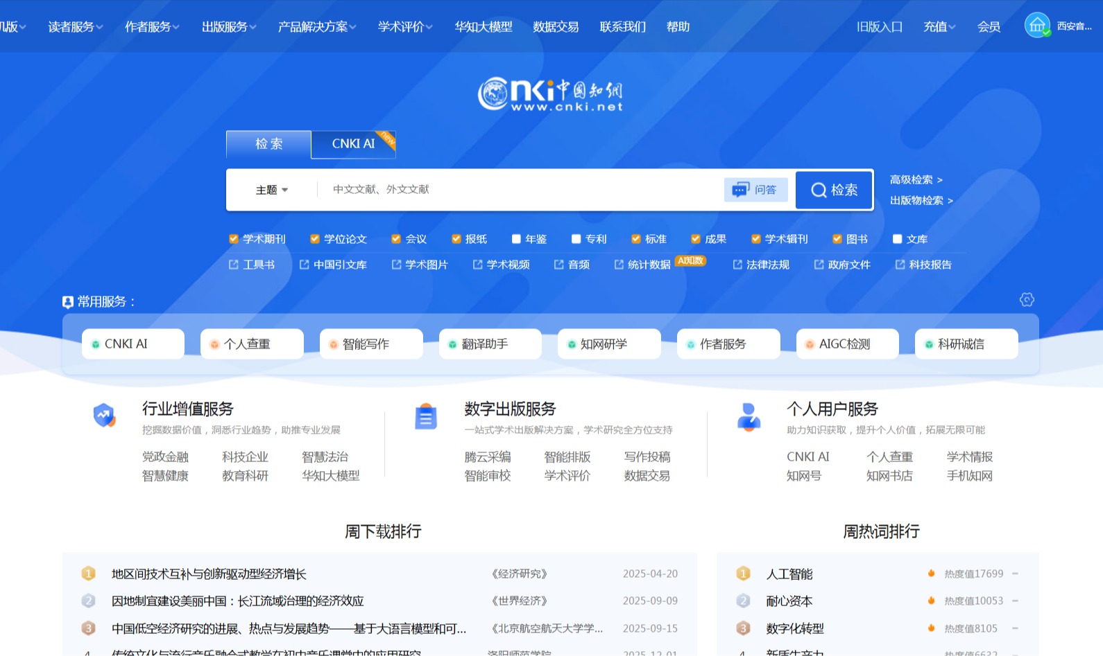Click the CNKI logo at top

[550, 94]
